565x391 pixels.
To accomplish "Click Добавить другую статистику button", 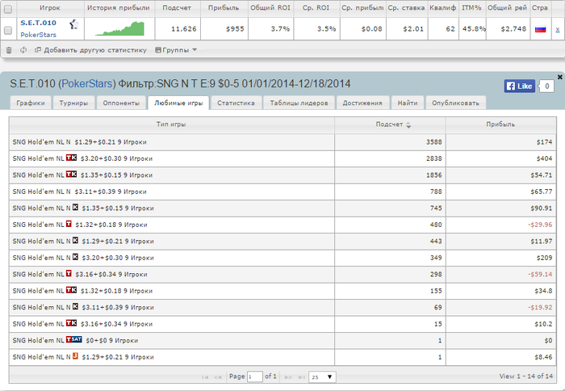I will [x=90, y=50].
